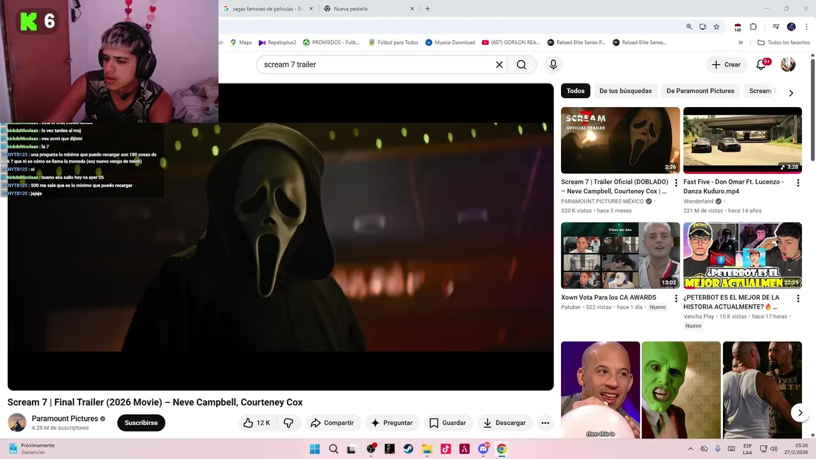Open the PROMIEDOS bookmark
The width and height of the screenshot is (816, 459).
331,43
